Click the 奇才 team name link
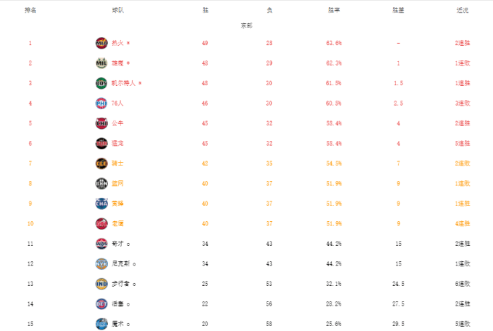Screen dimensions: 493x331 117,244
